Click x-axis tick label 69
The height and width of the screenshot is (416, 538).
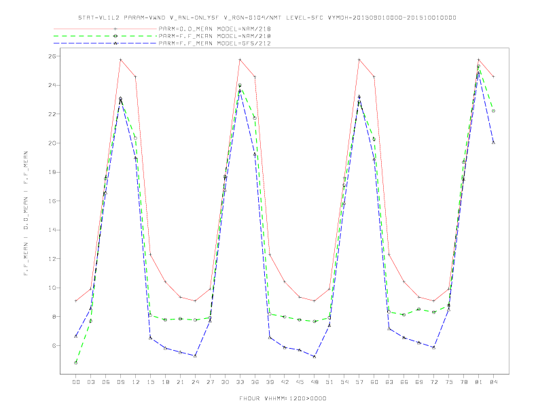[x=419, y=382]
